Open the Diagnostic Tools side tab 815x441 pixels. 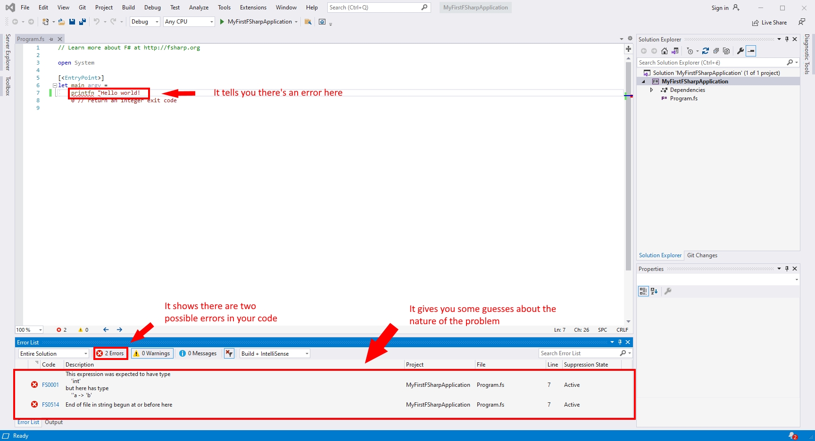[x=807, y=54]
